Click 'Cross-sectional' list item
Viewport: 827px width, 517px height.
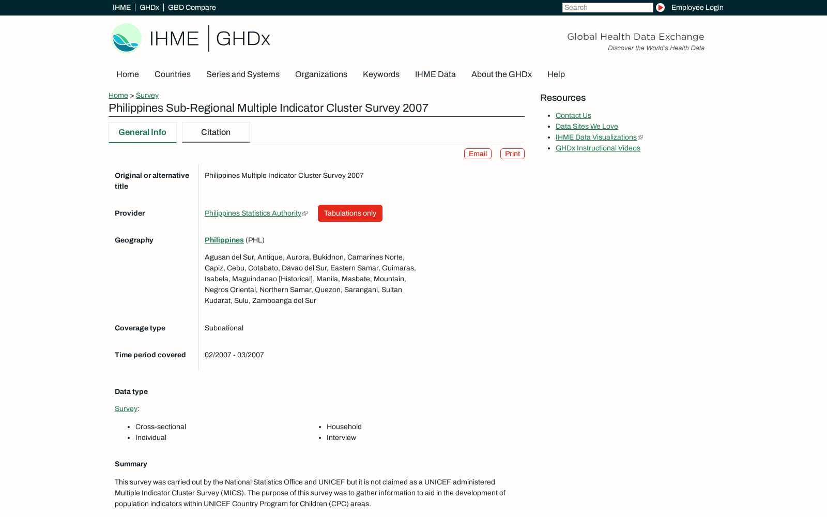(x=161, y=427)
